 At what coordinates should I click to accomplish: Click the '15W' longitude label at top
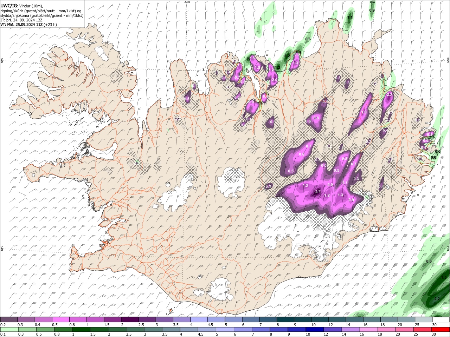372,2
